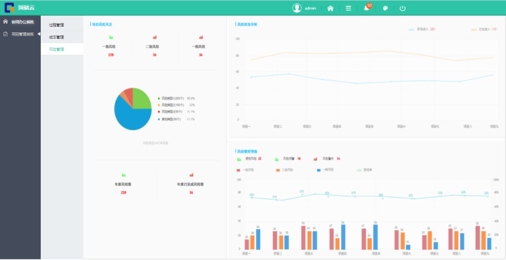Open the 过程管理 menu item
Screen dimensions: 506x260
[56, 25]
